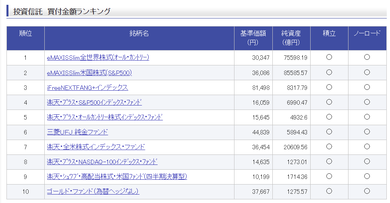Open eMAXIS Slim 全世界株式(オール・カントリー) fund link
Screen dimensions: 390x203
98,57
